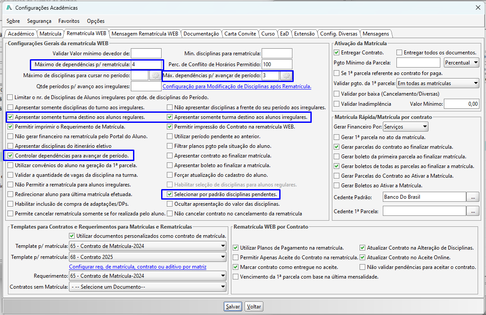Click the Validar Valor mínimo devedor field
The width and height of the screenshot is (486, 315).
[x=146, y=53]
